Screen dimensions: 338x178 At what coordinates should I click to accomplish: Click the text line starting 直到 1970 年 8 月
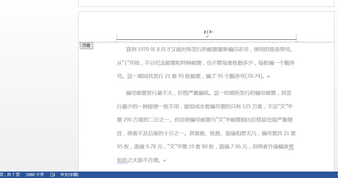[209, 49]
